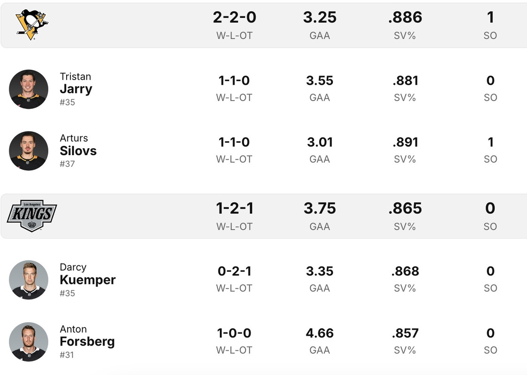This screenshot has width=527, height=375.
Task: Open the Arturs Silovs player link
Action: [78, 150]
